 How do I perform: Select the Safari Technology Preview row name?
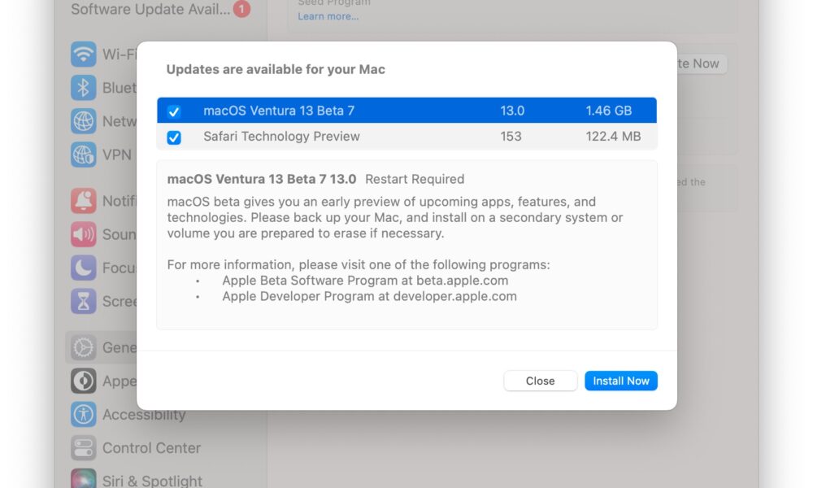coord(281,137)
